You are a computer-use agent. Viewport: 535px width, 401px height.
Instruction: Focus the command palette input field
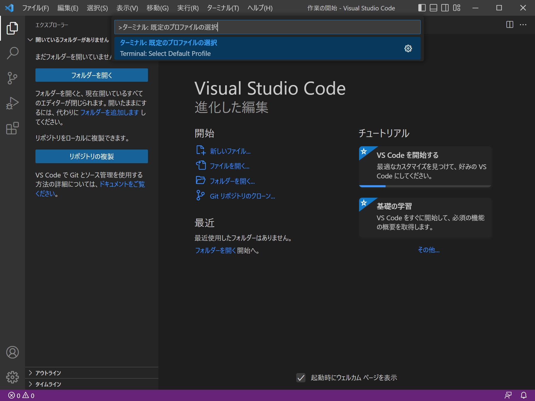pyautogui.click(x=267, y=27)
